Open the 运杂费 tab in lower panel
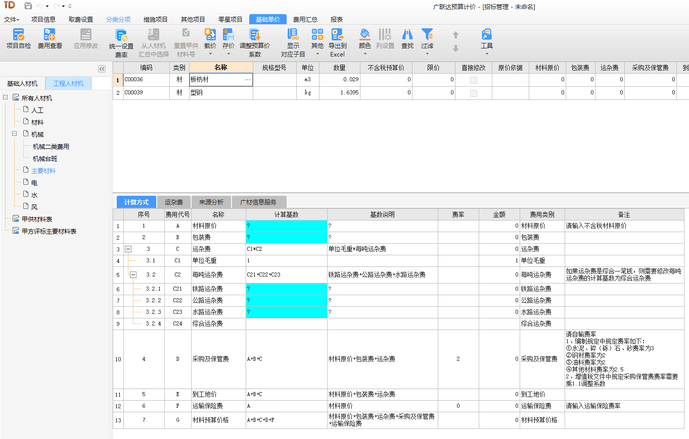Image resolution: width=689 pixels, height=439 pixels. (174, 201)
